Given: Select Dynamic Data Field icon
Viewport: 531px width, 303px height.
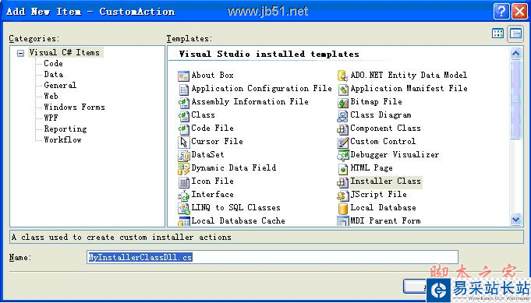Looking at the screenshot, I should [x=183, y=169].
